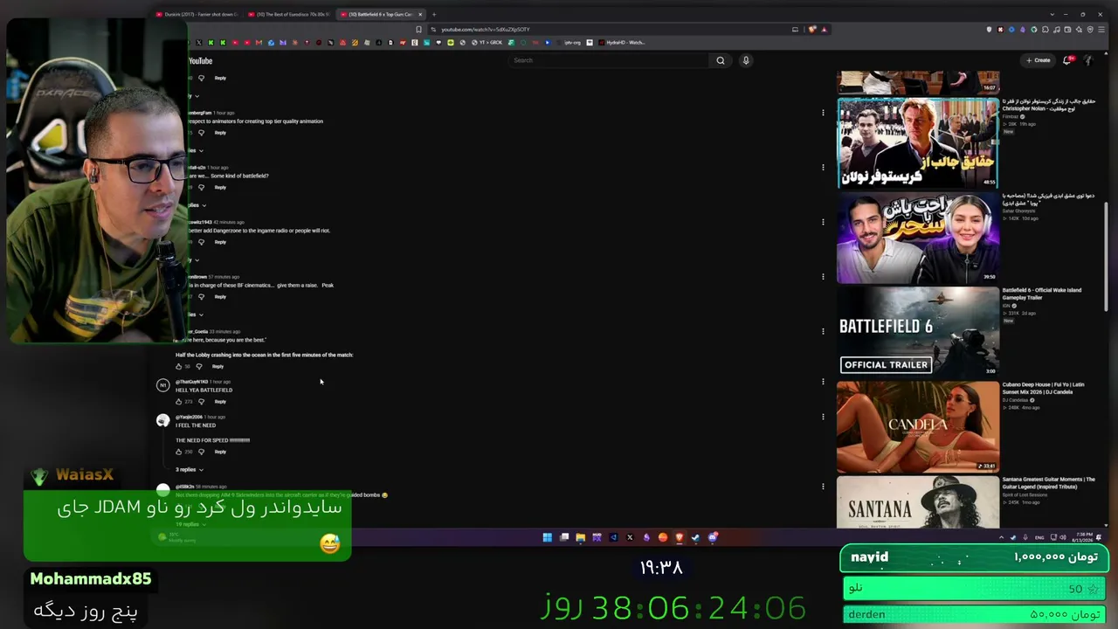Viewport: 1118px width, 629px height.
Task: Open 'Santana Greatest Guitar Moments' title
Action: click(x=1049, y=483)
